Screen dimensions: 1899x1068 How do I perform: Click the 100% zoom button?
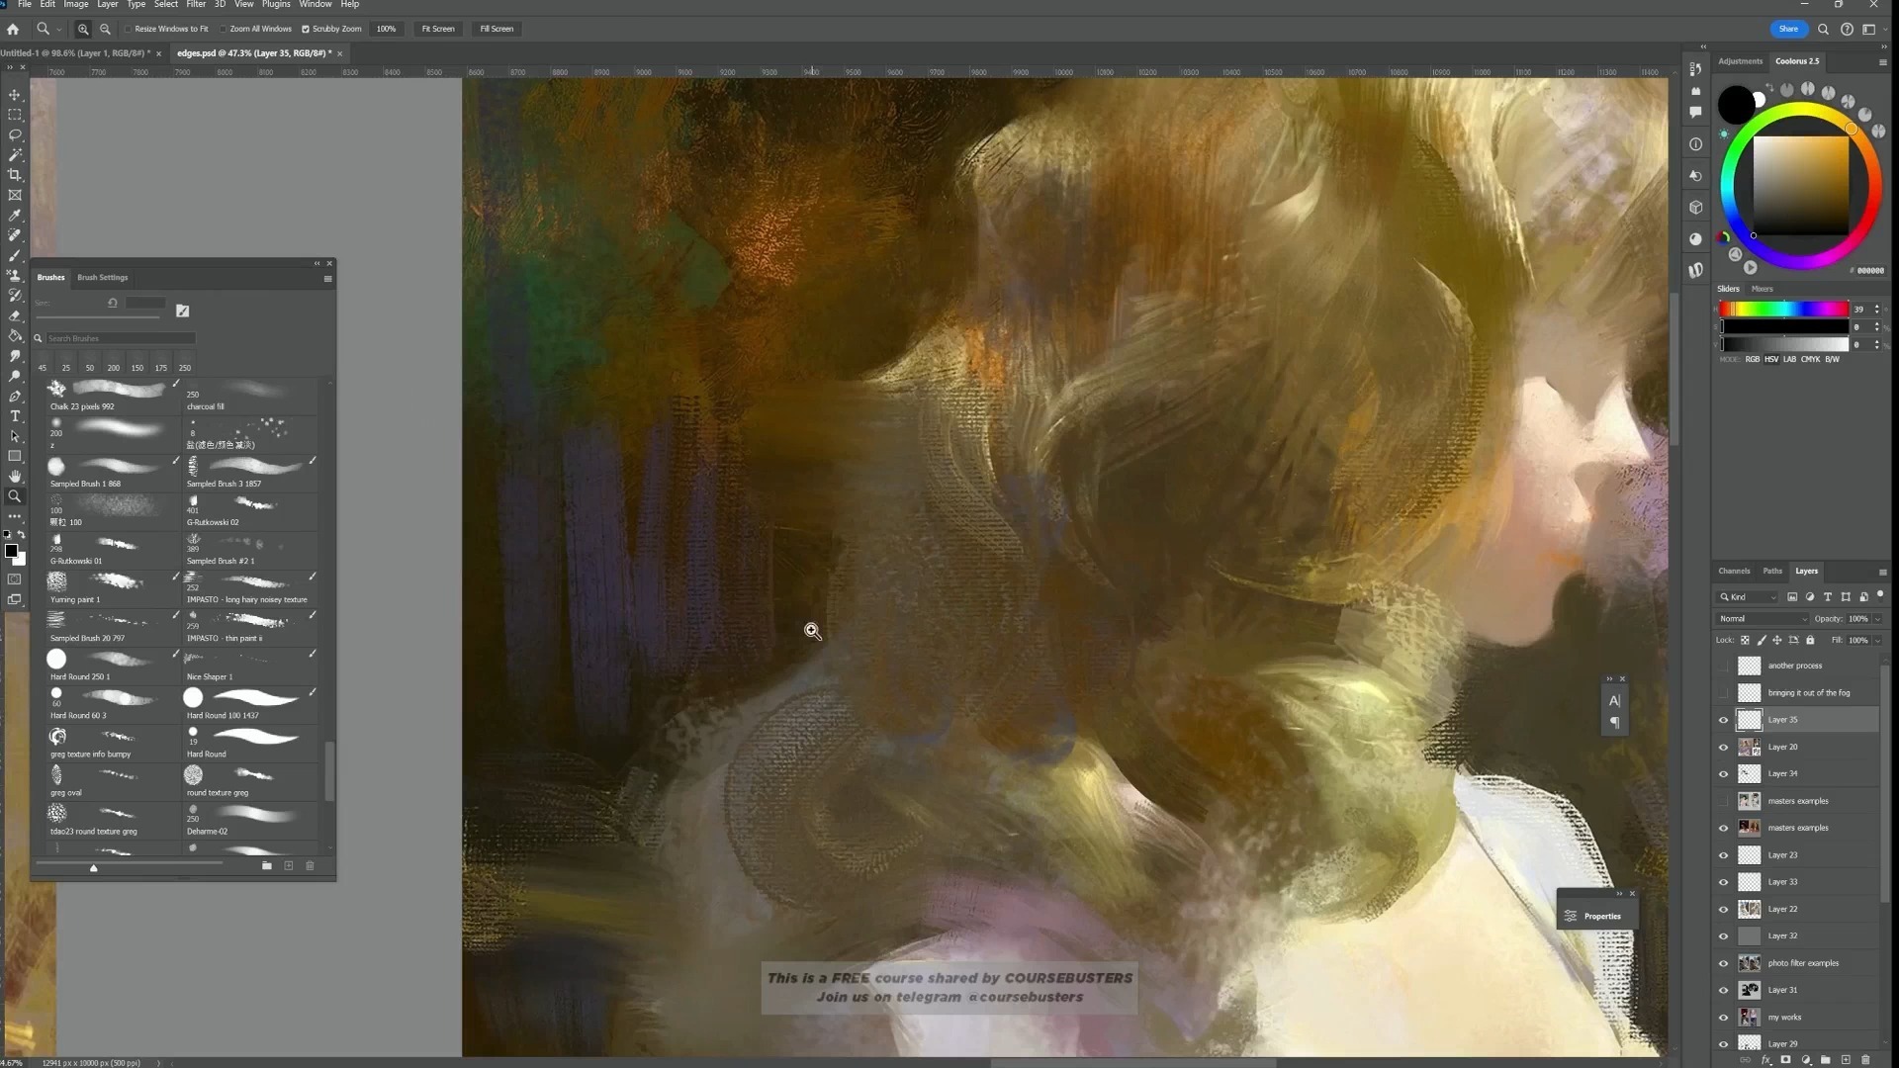pos(386,29)
